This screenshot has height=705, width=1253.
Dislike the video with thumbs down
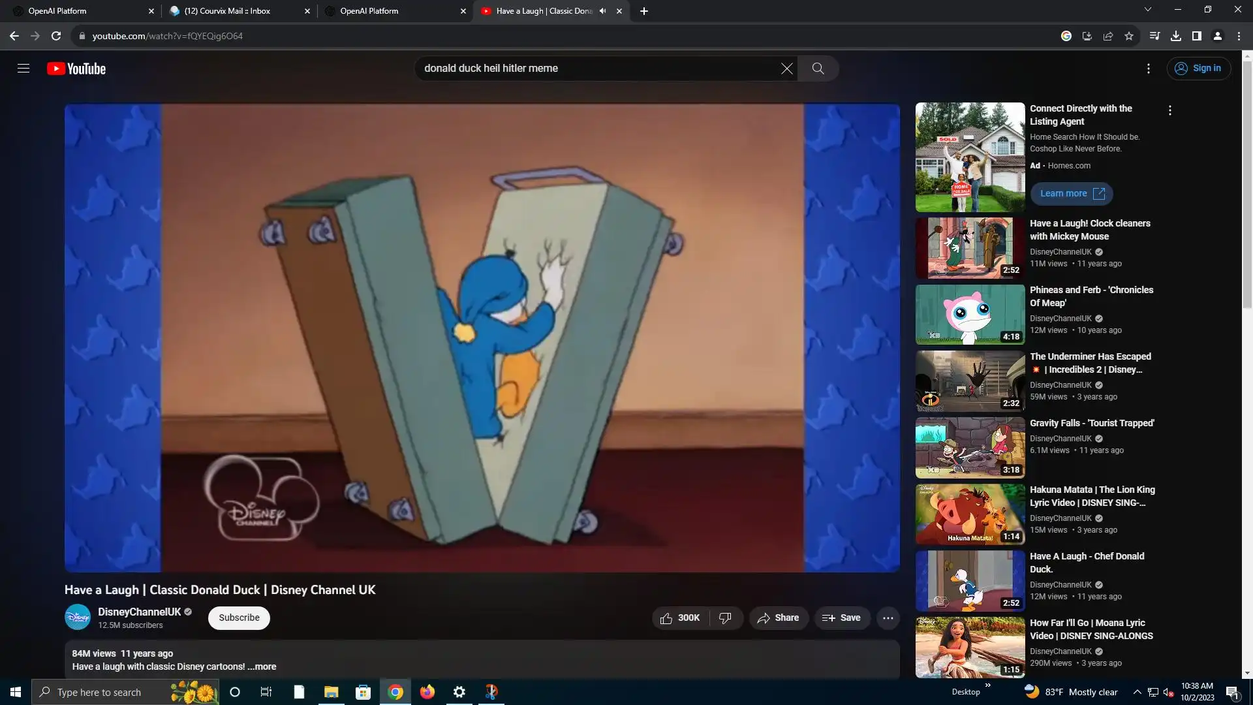coord(725,618)
